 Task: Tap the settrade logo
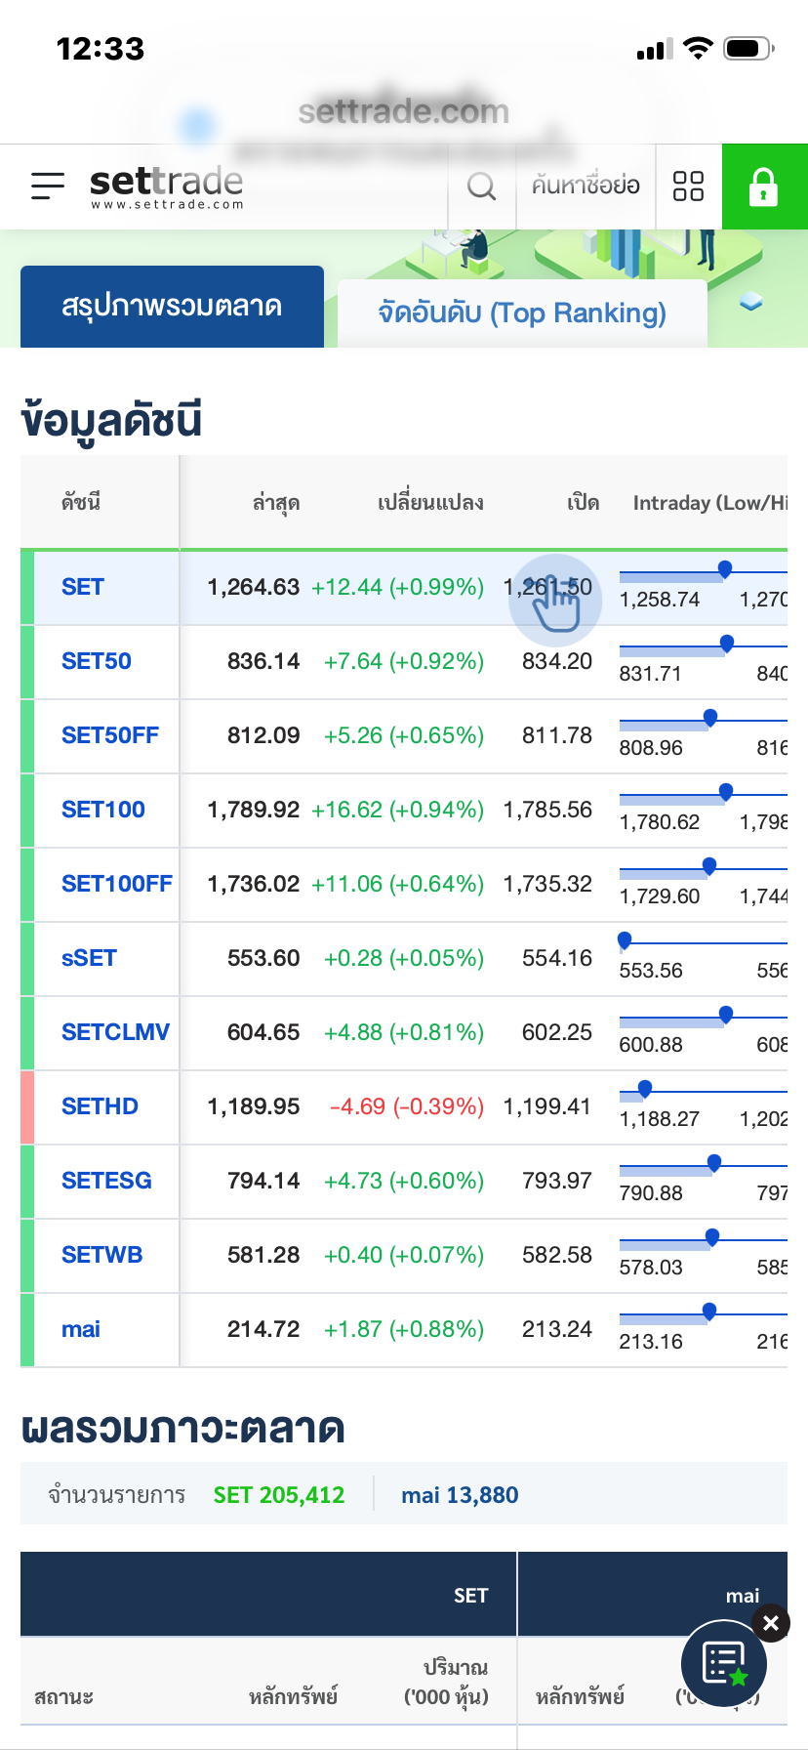(x=166, y=187)
